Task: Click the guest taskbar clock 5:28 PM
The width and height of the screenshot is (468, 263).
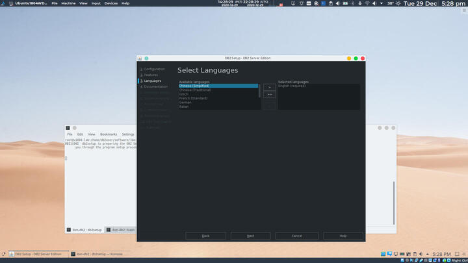Action: 441,254
